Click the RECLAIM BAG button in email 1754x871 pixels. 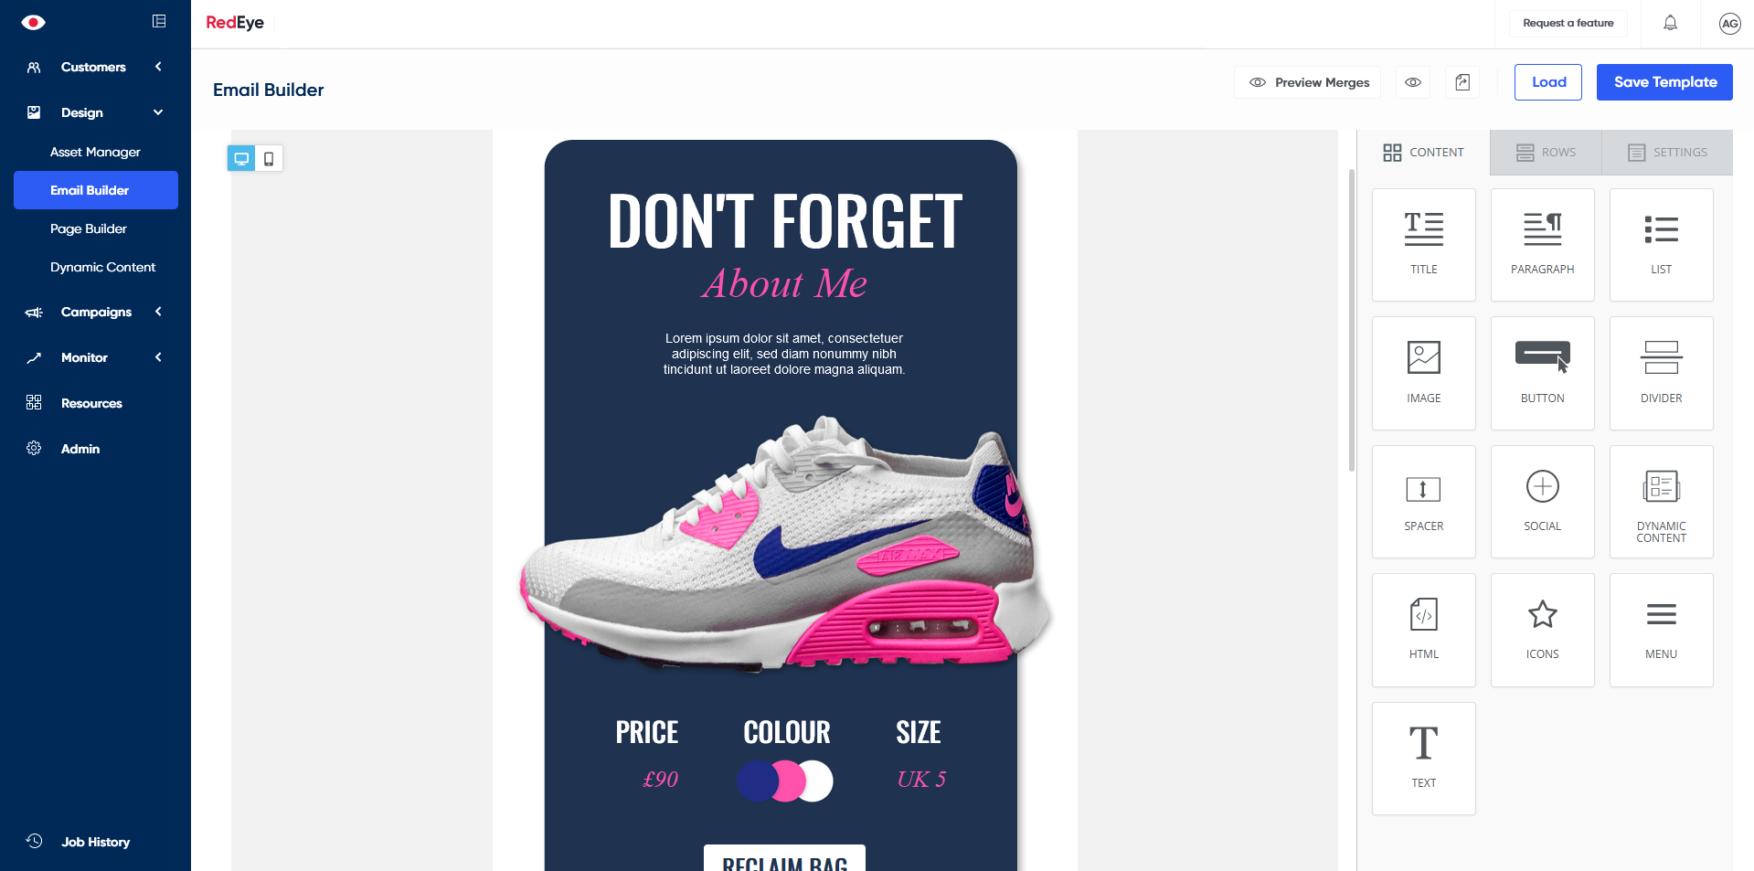[784, 859]
